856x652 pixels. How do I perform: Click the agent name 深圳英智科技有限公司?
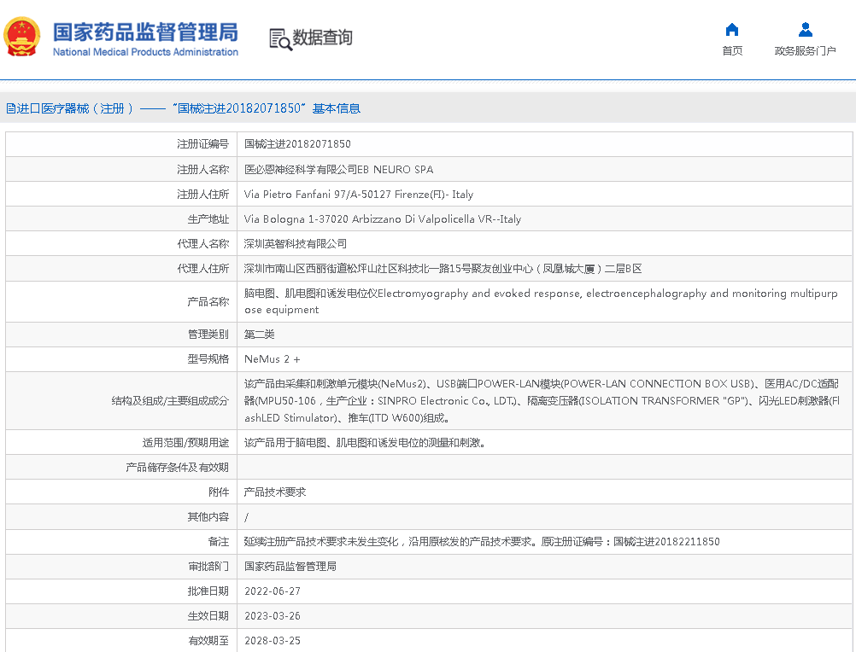296,244
